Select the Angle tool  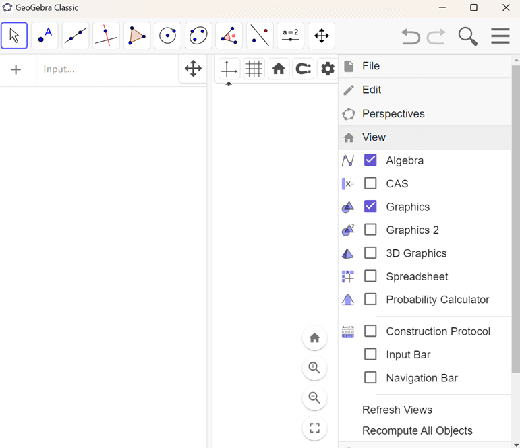point(229,36)
